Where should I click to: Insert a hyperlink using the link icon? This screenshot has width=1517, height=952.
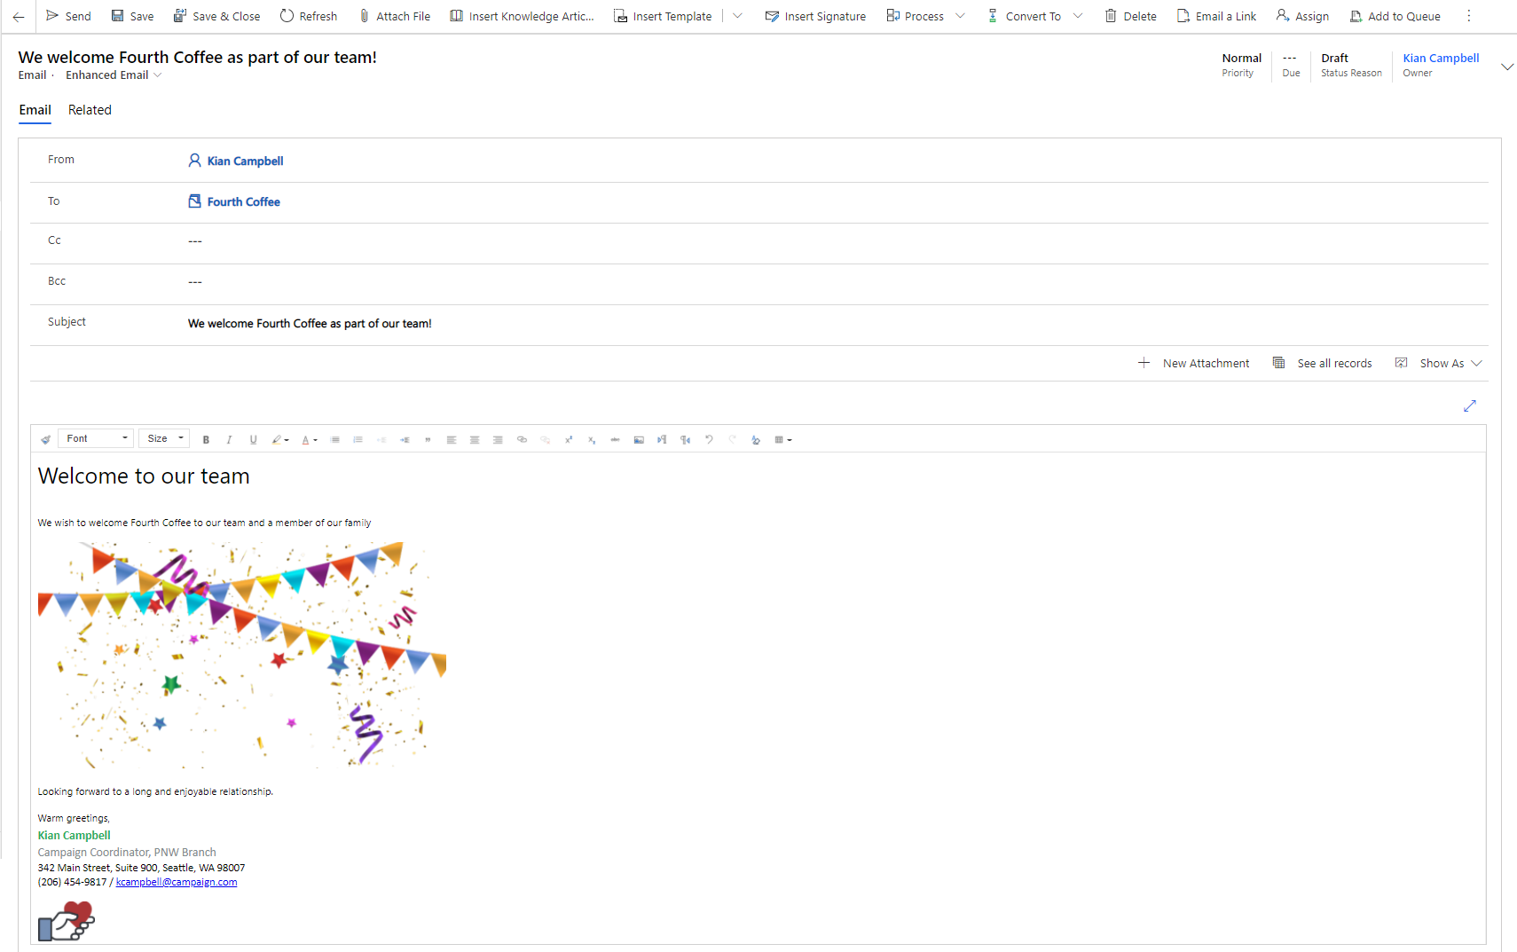(522, 439)
